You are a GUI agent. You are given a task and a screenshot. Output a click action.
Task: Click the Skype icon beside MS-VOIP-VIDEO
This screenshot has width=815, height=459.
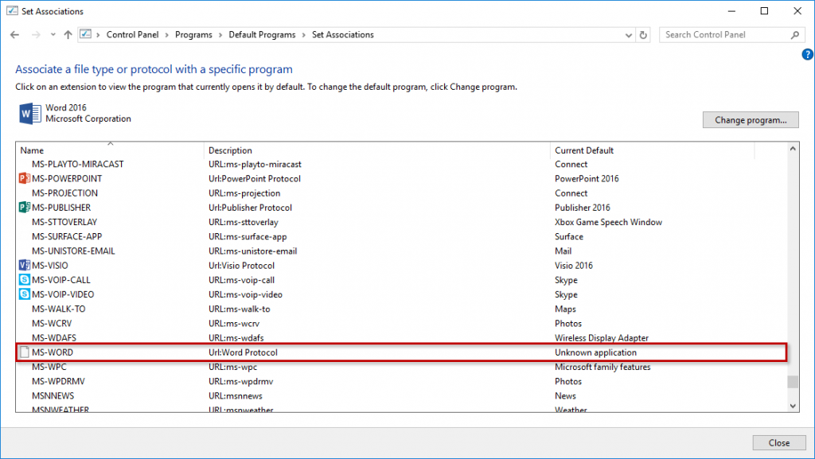[23, 294]
